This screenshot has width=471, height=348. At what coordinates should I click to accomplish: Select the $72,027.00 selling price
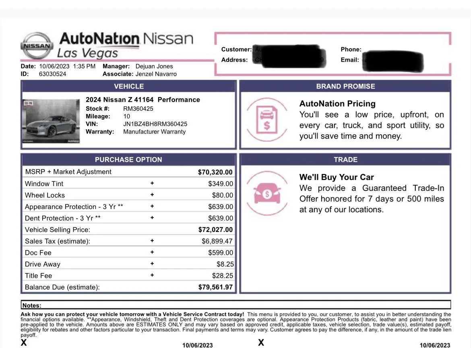point(215,230)
